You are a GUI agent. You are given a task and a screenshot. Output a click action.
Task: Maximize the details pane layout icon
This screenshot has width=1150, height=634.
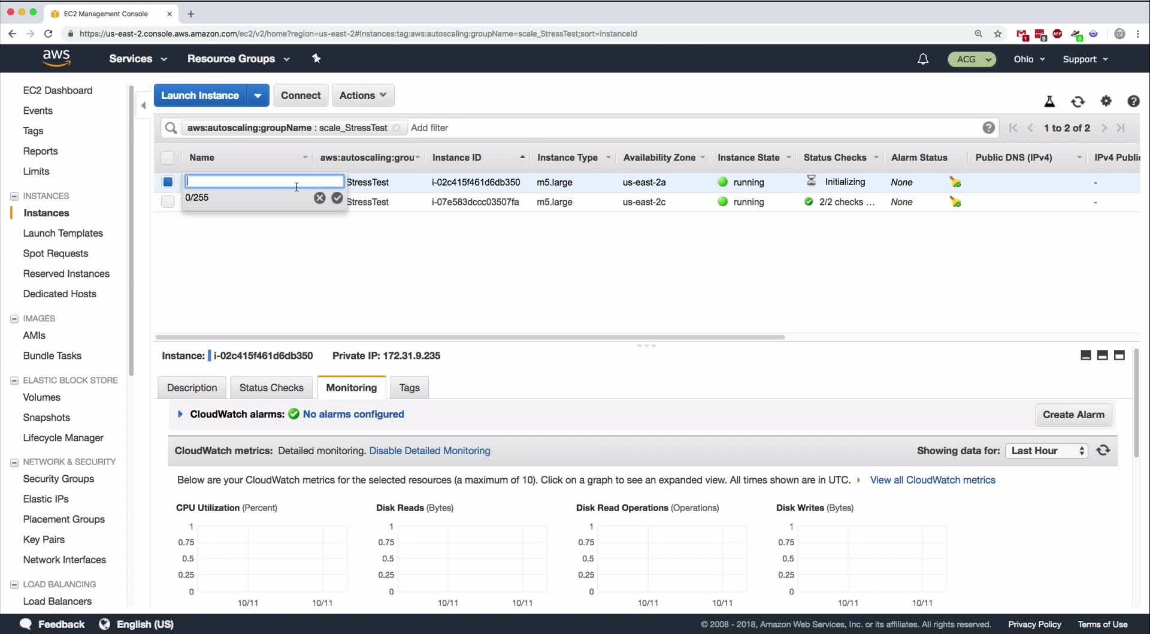pyautogui.click(x=1119, y=355)
